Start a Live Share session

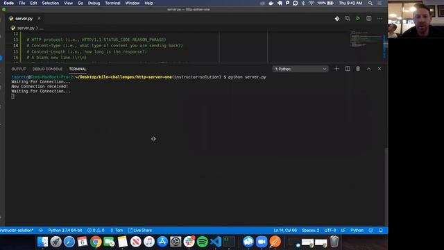pos(140,230)
